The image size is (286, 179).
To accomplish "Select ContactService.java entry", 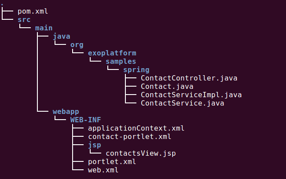I will tap(183, 103).
